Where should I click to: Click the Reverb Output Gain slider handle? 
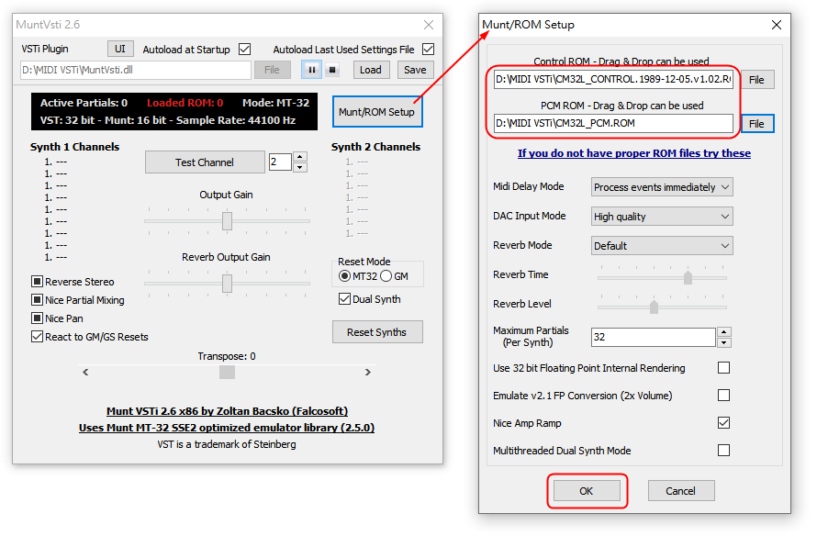point(227,284)
